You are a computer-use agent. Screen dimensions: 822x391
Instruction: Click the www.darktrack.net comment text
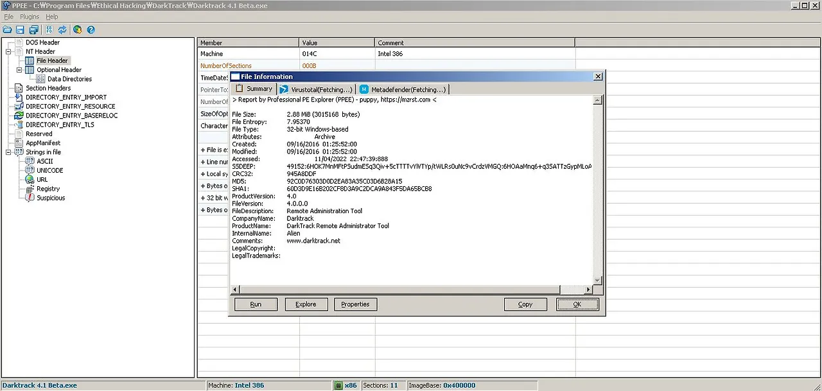[313, 241]
